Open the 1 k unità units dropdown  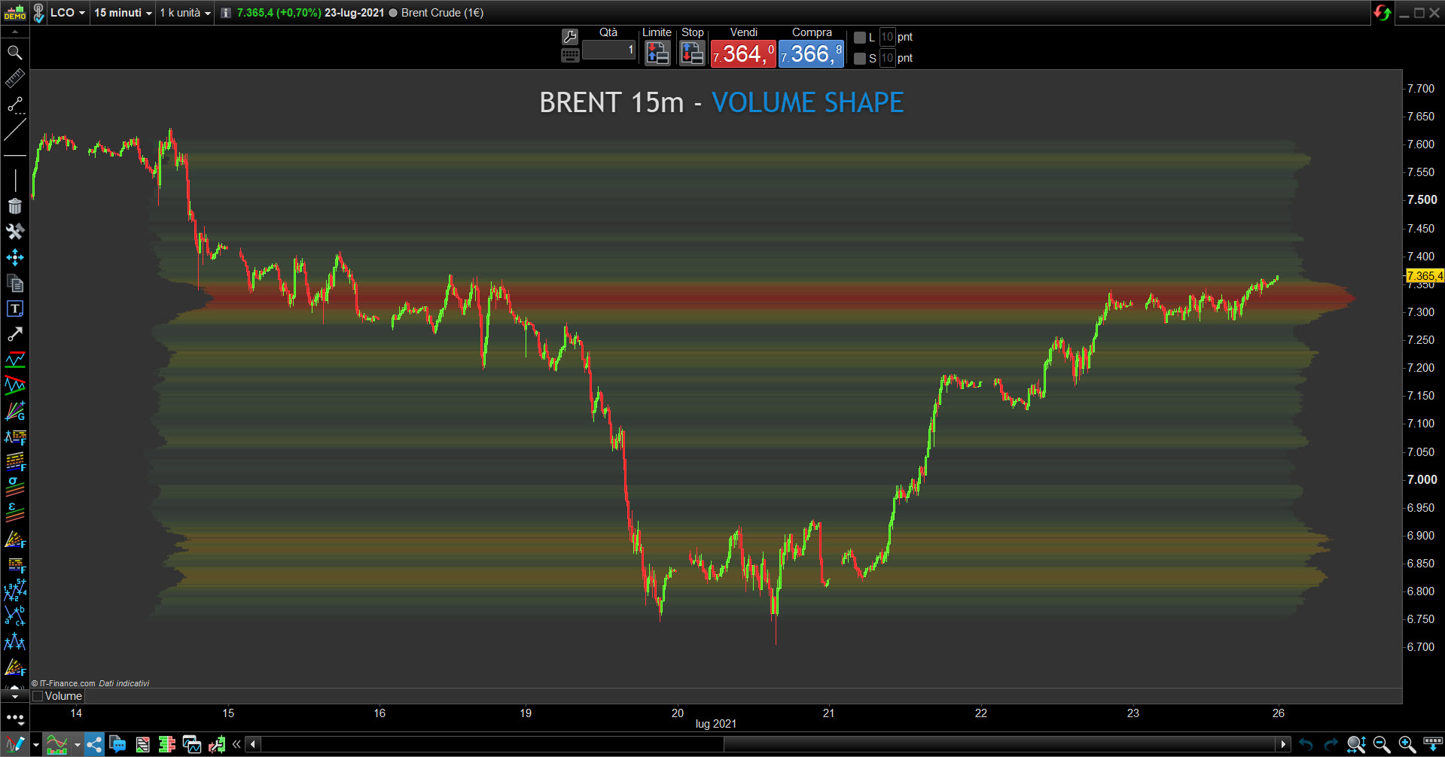(185, 13)
